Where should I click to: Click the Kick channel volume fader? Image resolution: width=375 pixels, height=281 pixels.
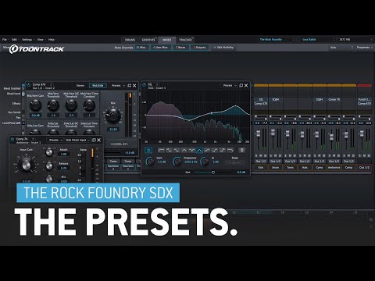[x=258, y=134]
